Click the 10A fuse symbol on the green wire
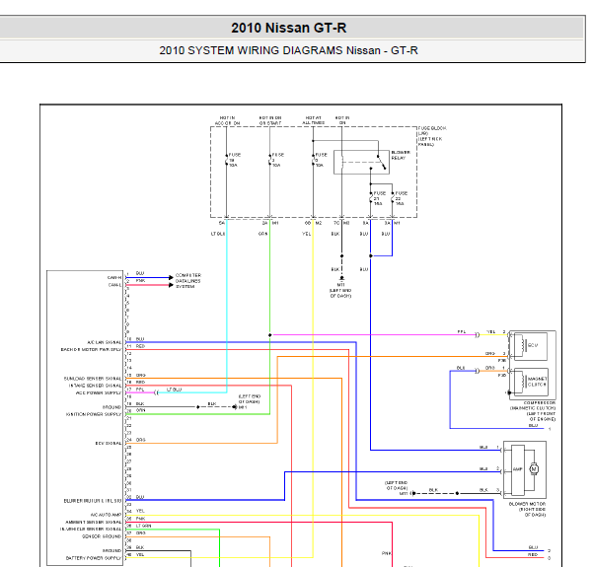592x567 pixels. (270, 160)
